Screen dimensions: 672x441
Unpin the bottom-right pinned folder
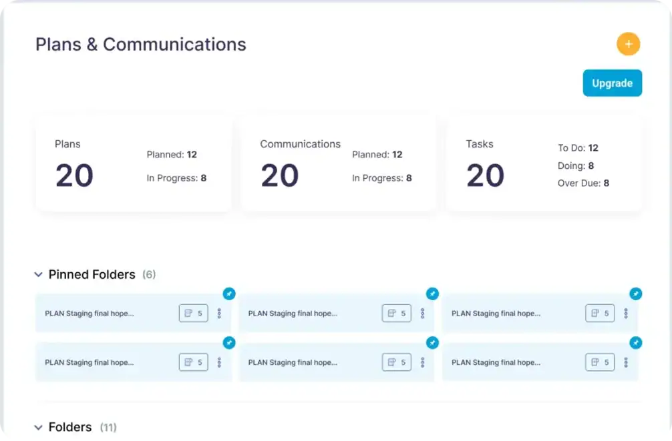coord(635,343)
